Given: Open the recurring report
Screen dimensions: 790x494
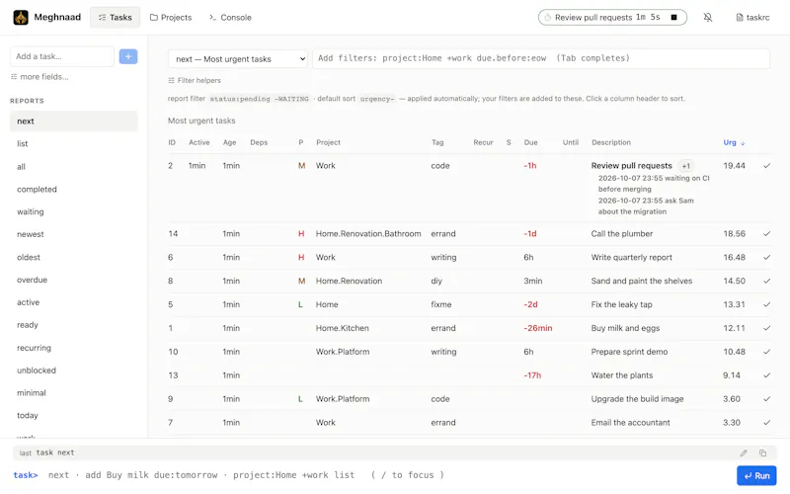Looking at the screenshot, I should click(73, 348).
